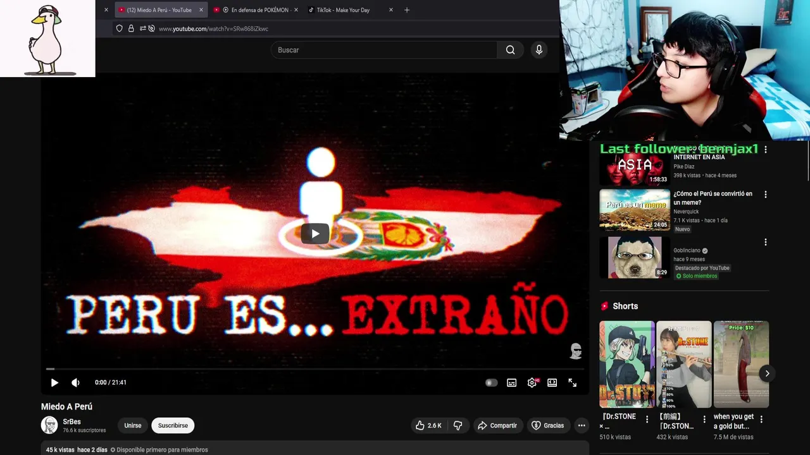Click the center play overlay on the video
Viewport: 810px width, 455px height.
click(x=315, y=233)
